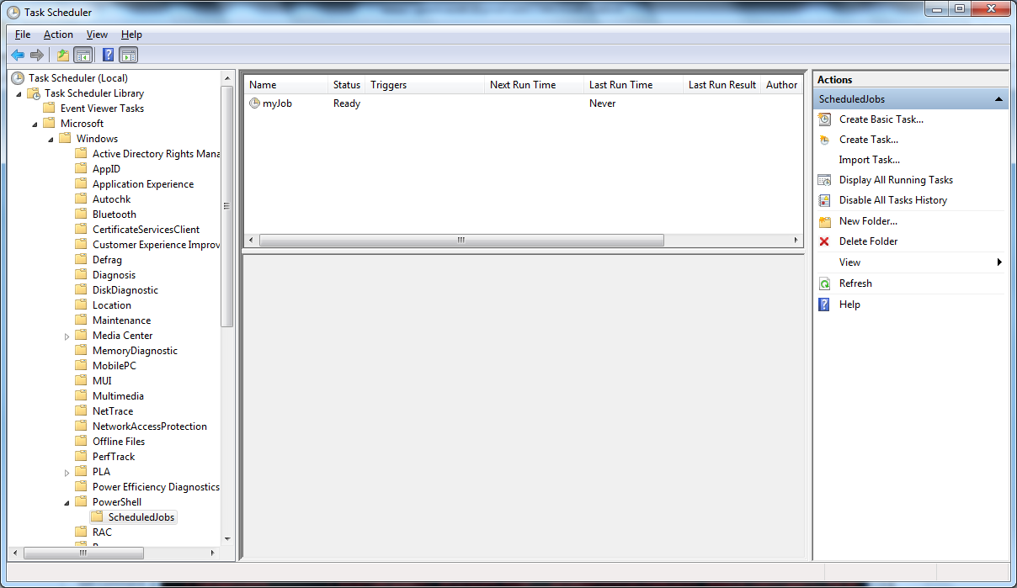Image resolution: width=1017 pixels, height=588 pixels.
Task: Click the task list horizontal scrollbar thumb
Action: coord(461,240)
